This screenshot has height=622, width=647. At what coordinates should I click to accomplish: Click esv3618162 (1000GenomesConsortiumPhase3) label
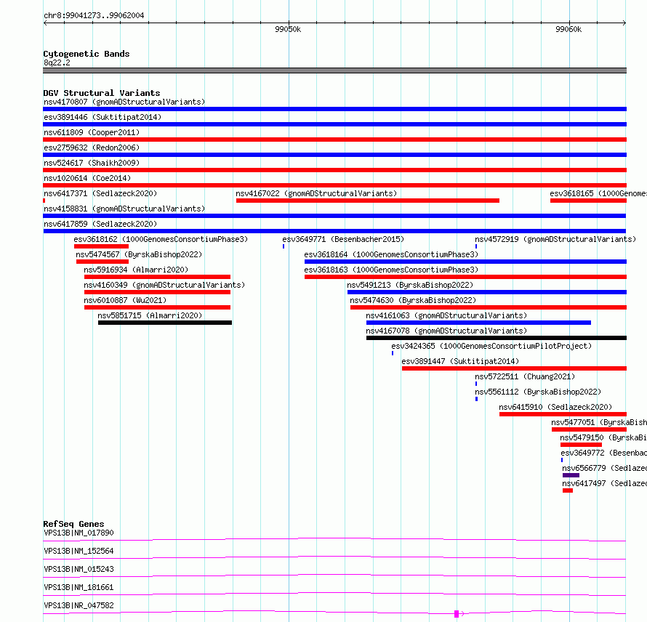tap(161, 239)
